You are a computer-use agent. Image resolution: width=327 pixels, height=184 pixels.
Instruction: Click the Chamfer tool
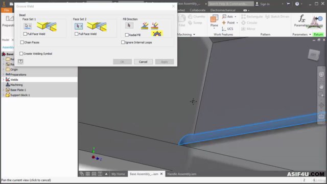(196, 16)
